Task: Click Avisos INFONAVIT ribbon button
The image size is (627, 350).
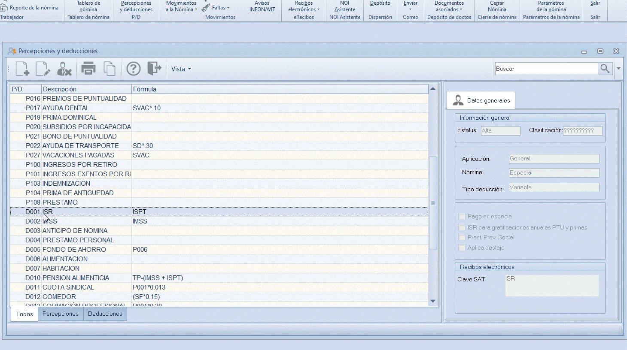Action: pyautogui.click(x=262, y=6)
